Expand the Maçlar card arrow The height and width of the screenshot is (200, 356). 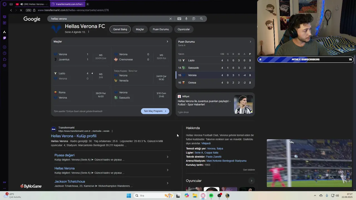coord(167,41)
